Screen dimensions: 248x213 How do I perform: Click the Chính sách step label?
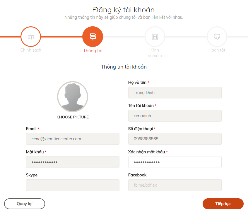click(31, 50)
